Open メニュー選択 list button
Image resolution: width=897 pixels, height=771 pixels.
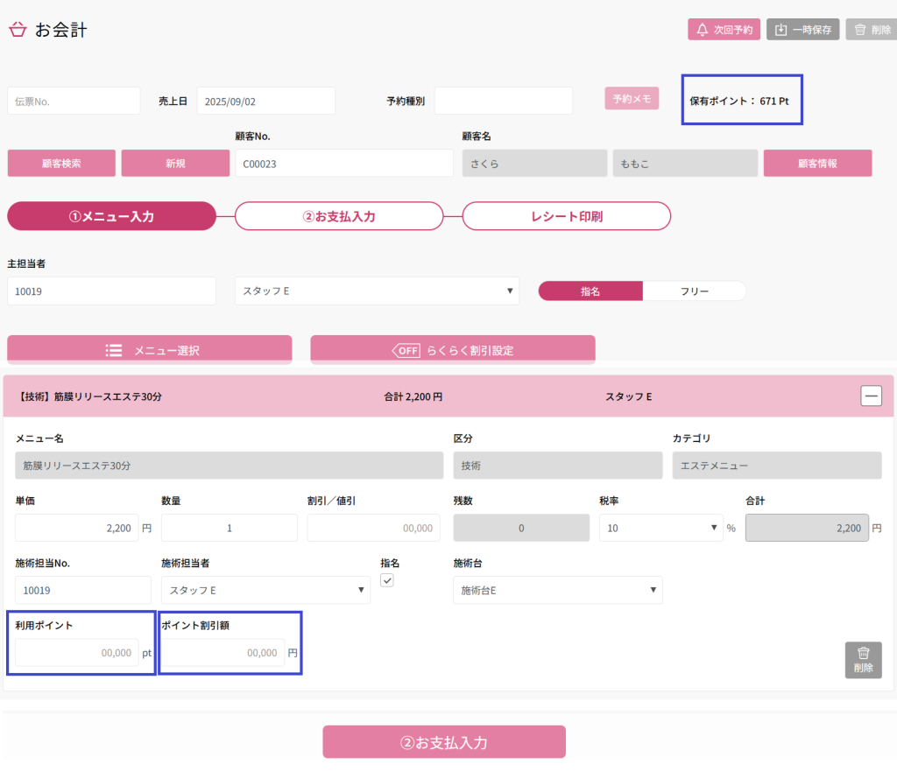point(150,350)
